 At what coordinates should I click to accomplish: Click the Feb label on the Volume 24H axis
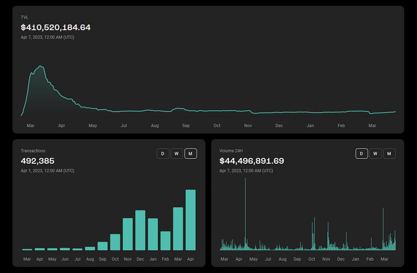point(370,259)
